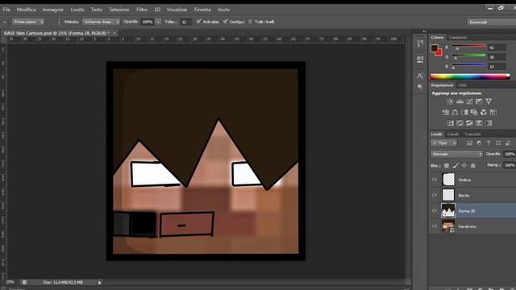Open the History panel dock icon
This screenshot has height=290, width=516.
tap(420, 43)
